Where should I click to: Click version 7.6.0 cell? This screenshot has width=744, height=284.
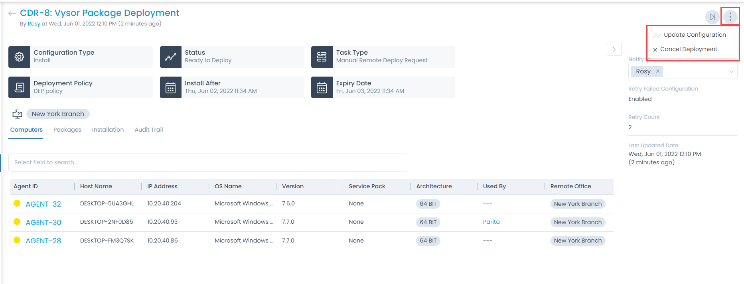pyautogui.click(x=288, y=203)
